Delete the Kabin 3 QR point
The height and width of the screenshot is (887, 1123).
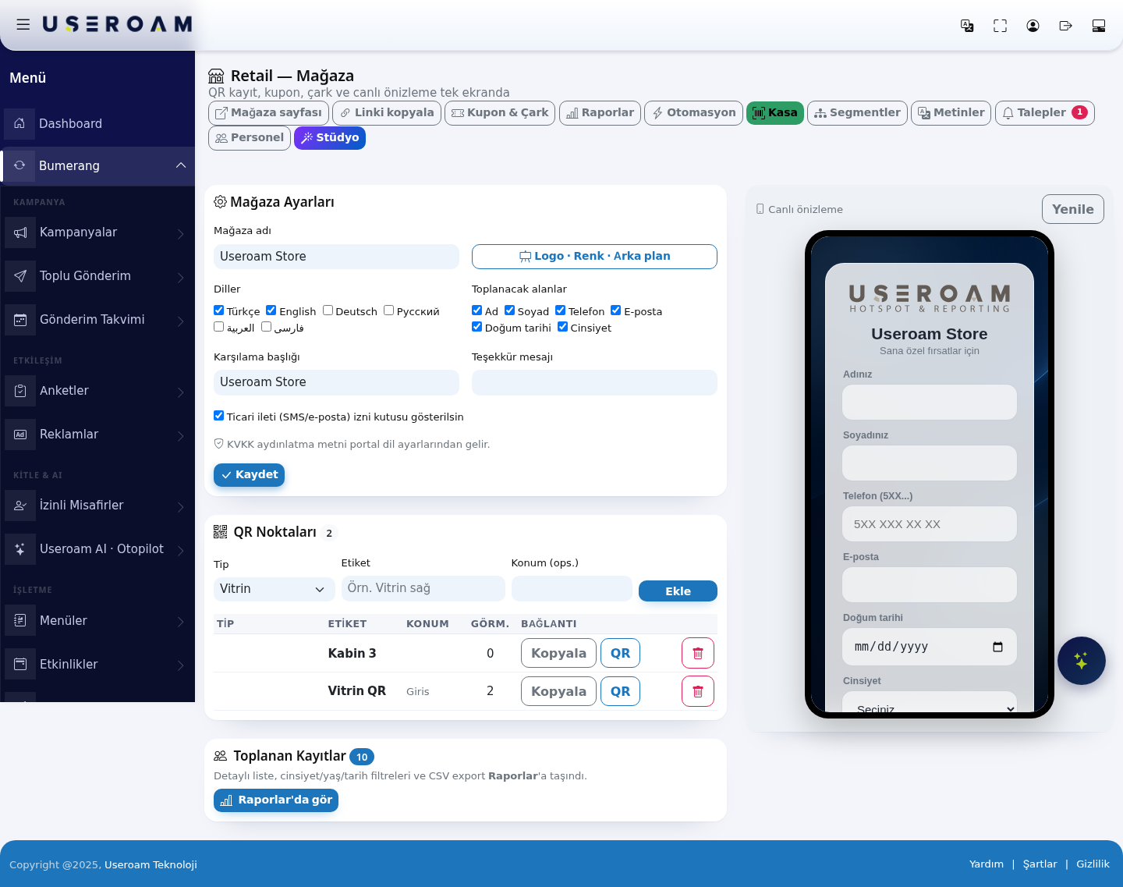point(698,653)
